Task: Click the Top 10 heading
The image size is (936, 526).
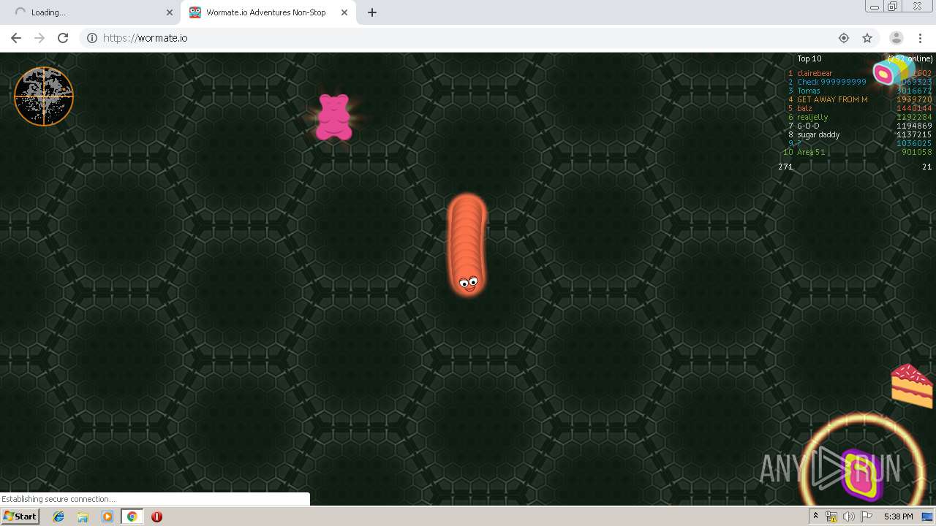Action: click(809, 58)
